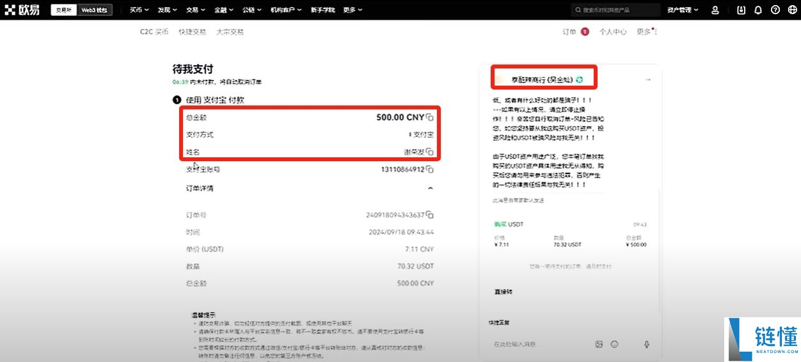Open the 交易 dropdown menu
801x362 pixels.
195,10
